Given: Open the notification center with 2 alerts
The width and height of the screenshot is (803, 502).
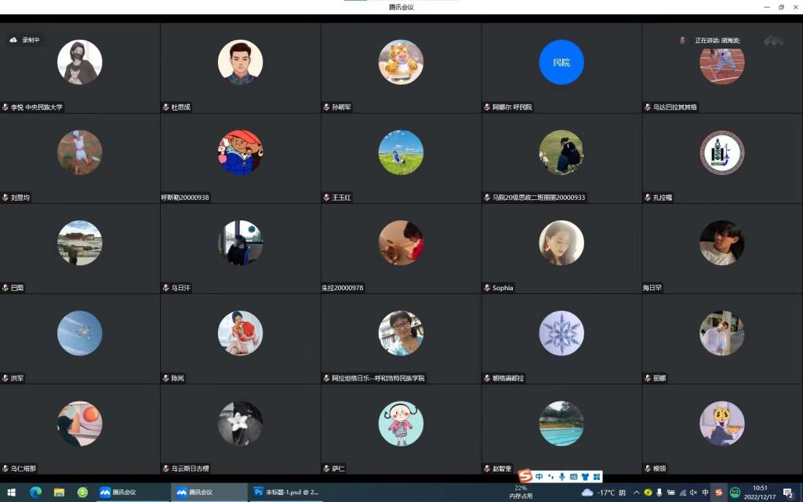Looking at the screenshot, I should [788, 493].
